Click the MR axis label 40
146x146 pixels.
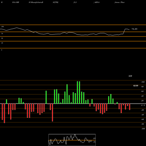pos(142,96)
